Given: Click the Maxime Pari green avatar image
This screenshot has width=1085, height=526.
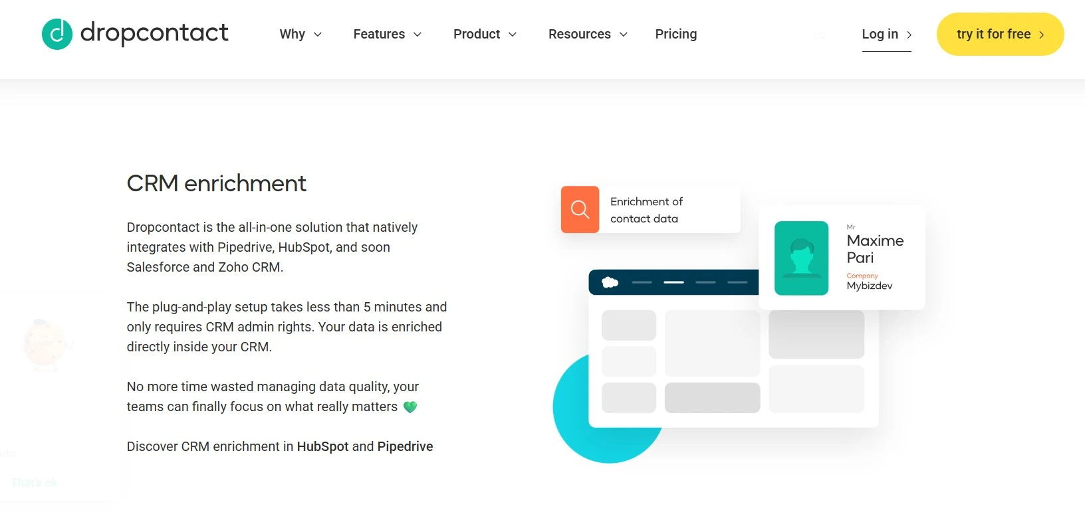Looking at the screenshot, I should tap(802, 258).
